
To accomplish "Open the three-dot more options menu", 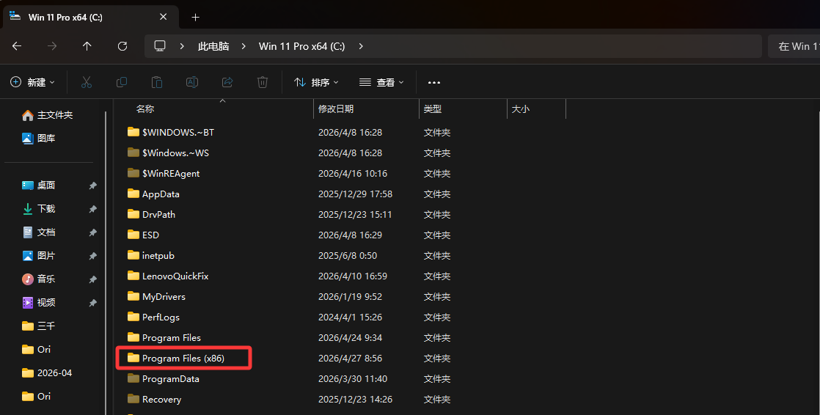I will point(434,82).
